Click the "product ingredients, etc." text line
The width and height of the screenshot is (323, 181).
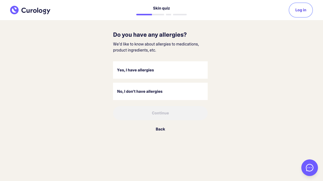click(x=134, y=50)
